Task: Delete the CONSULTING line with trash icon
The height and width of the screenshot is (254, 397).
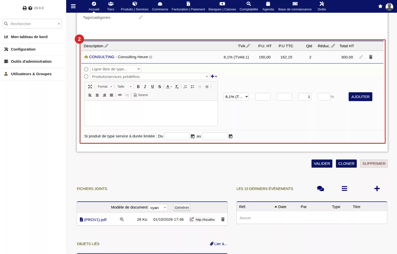Action: [371, 57]
